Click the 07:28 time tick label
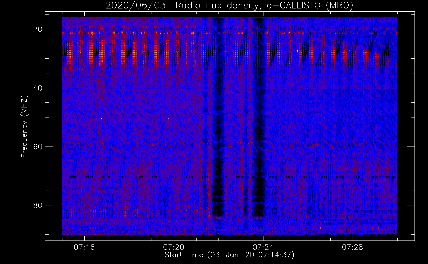Viewport: 428px width, 264px height. tap(353, 247)
